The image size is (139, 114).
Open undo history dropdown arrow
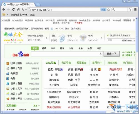(26, 9)
